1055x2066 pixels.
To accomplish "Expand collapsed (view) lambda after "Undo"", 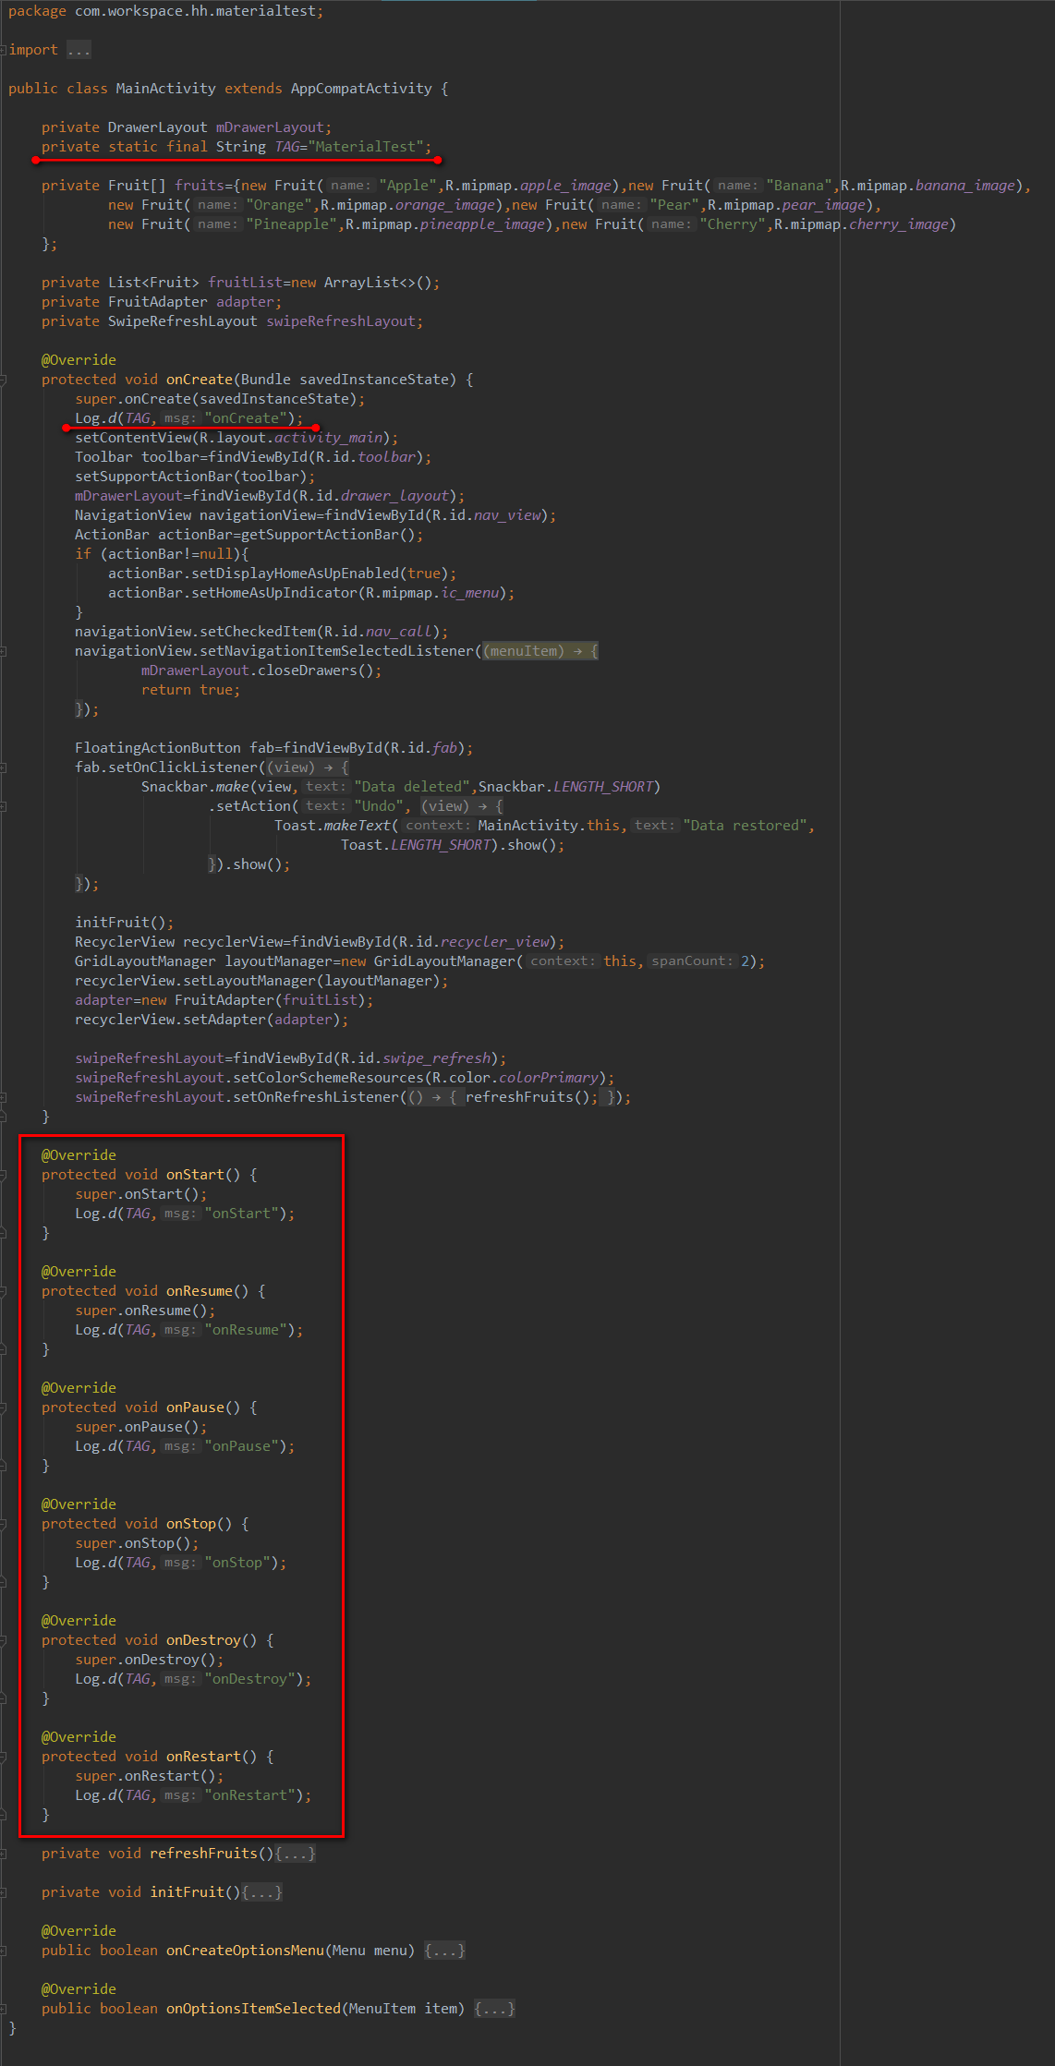I will (462, 806).
